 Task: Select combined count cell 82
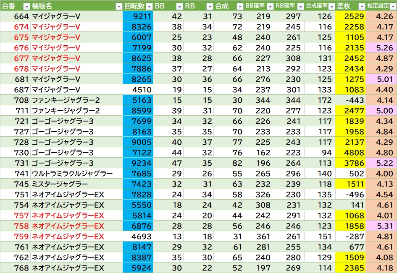229,163
